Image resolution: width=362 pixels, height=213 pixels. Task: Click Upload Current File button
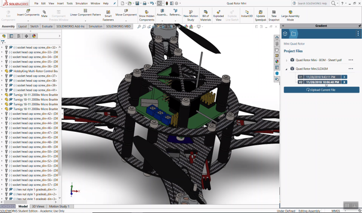pyautogui.click(x=321, y=90)
